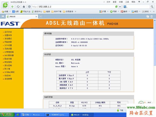Click the search input box

139,7
